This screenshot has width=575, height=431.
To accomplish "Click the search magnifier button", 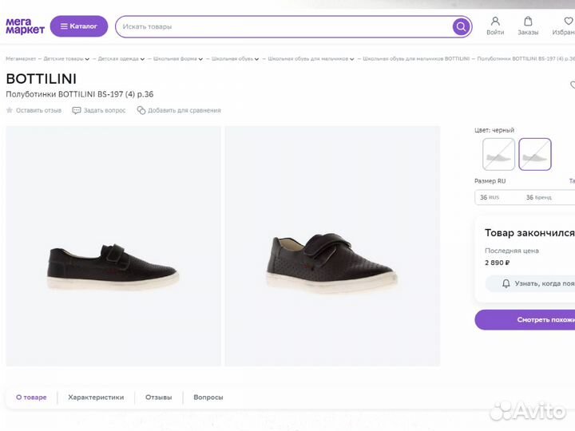I will pyautogui.click(x=461, y=27).
